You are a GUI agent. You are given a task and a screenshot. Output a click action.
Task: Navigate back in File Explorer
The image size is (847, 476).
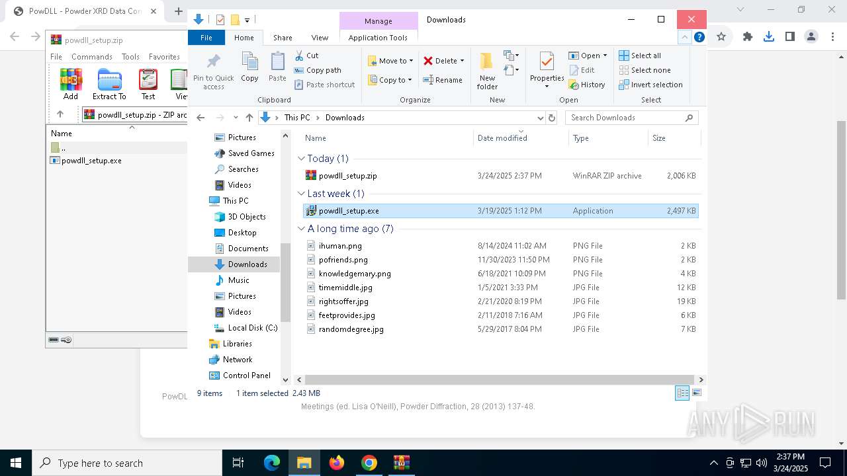tap(201, 118)
